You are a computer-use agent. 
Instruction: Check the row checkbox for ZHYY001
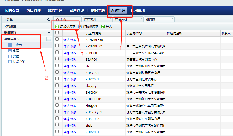[57, 72]
